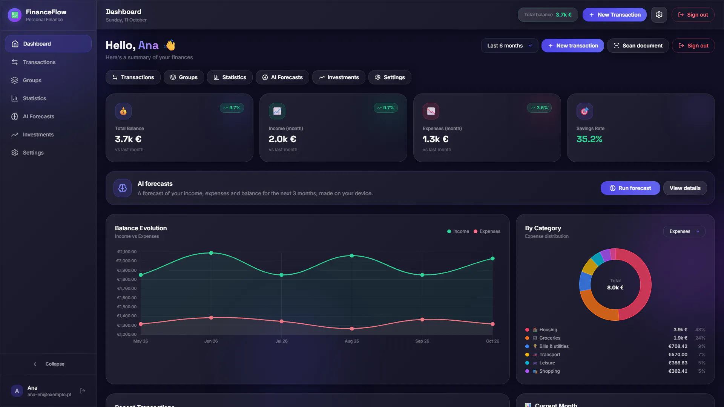Click Run forecast button
This screenshot has height=407, width=724.
tap(630, 188)
